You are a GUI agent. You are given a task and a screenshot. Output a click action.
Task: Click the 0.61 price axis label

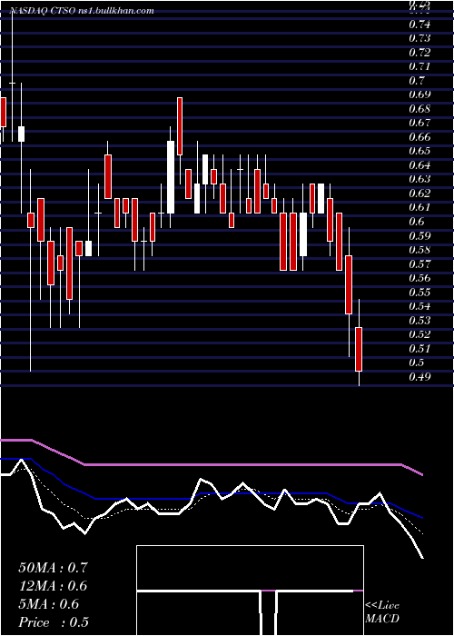[x=419, y=208]
